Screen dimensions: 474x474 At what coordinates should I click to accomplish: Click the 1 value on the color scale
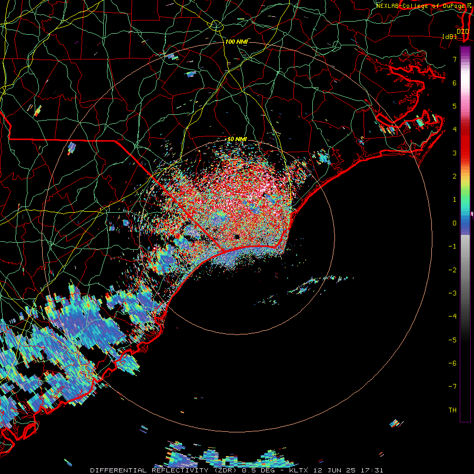[455, 200]
